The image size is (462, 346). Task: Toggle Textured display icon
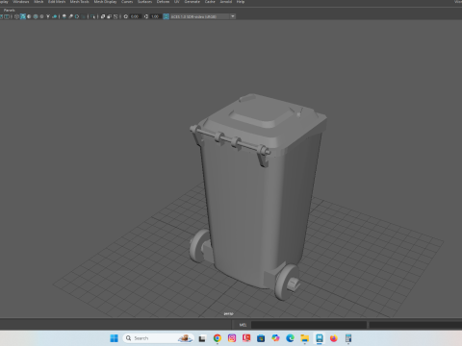pos(41,16)
